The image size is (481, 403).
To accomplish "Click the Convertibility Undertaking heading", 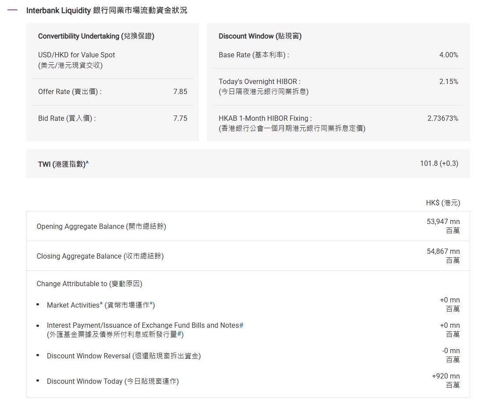I will click(x=96, y=36).
